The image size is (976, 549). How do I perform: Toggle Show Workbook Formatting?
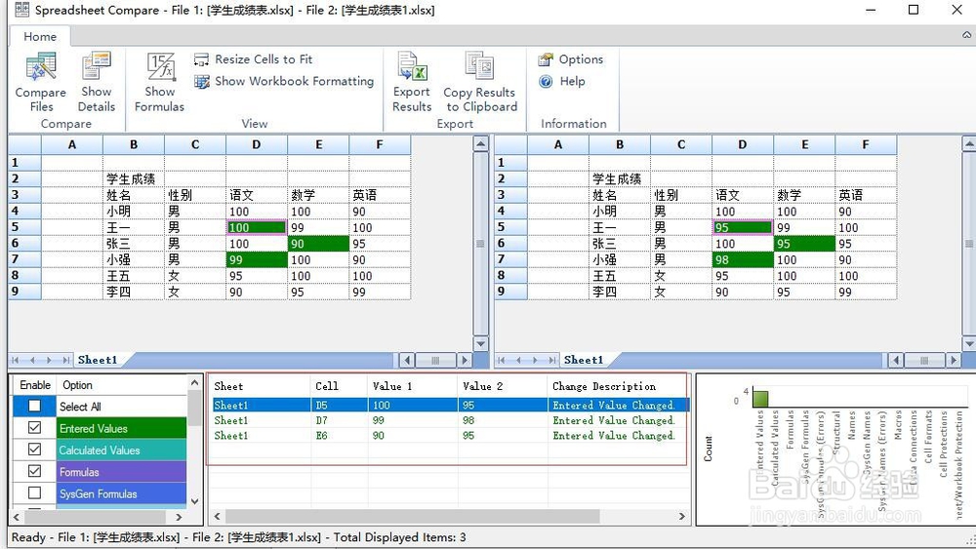pyautogui.click(x=284, y=82)
